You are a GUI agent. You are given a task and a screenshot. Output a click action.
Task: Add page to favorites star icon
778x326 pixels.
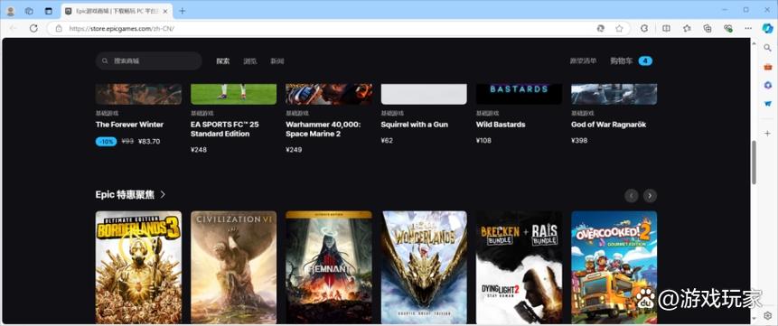point(619,28)
